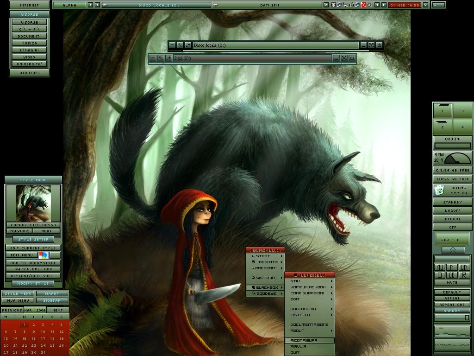Open HOME BLACKBOX menu entry
474x356 pixels.
[x=310, y=287]
